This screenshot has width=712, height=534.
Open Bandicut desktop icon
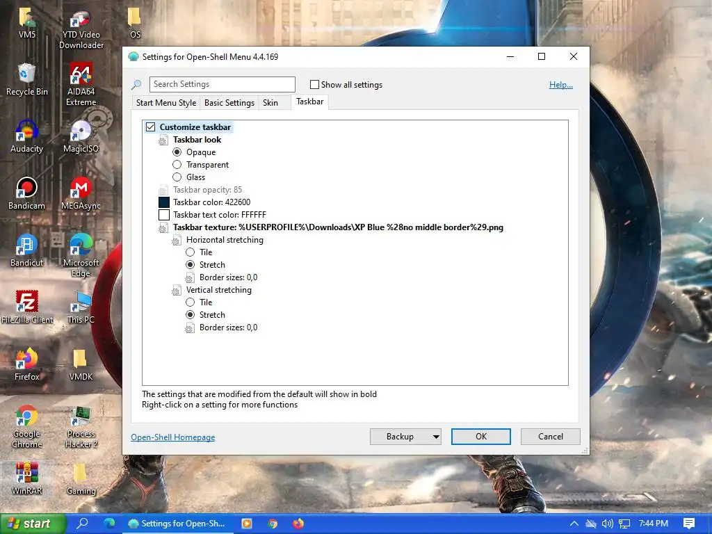[x=27, y=250]
